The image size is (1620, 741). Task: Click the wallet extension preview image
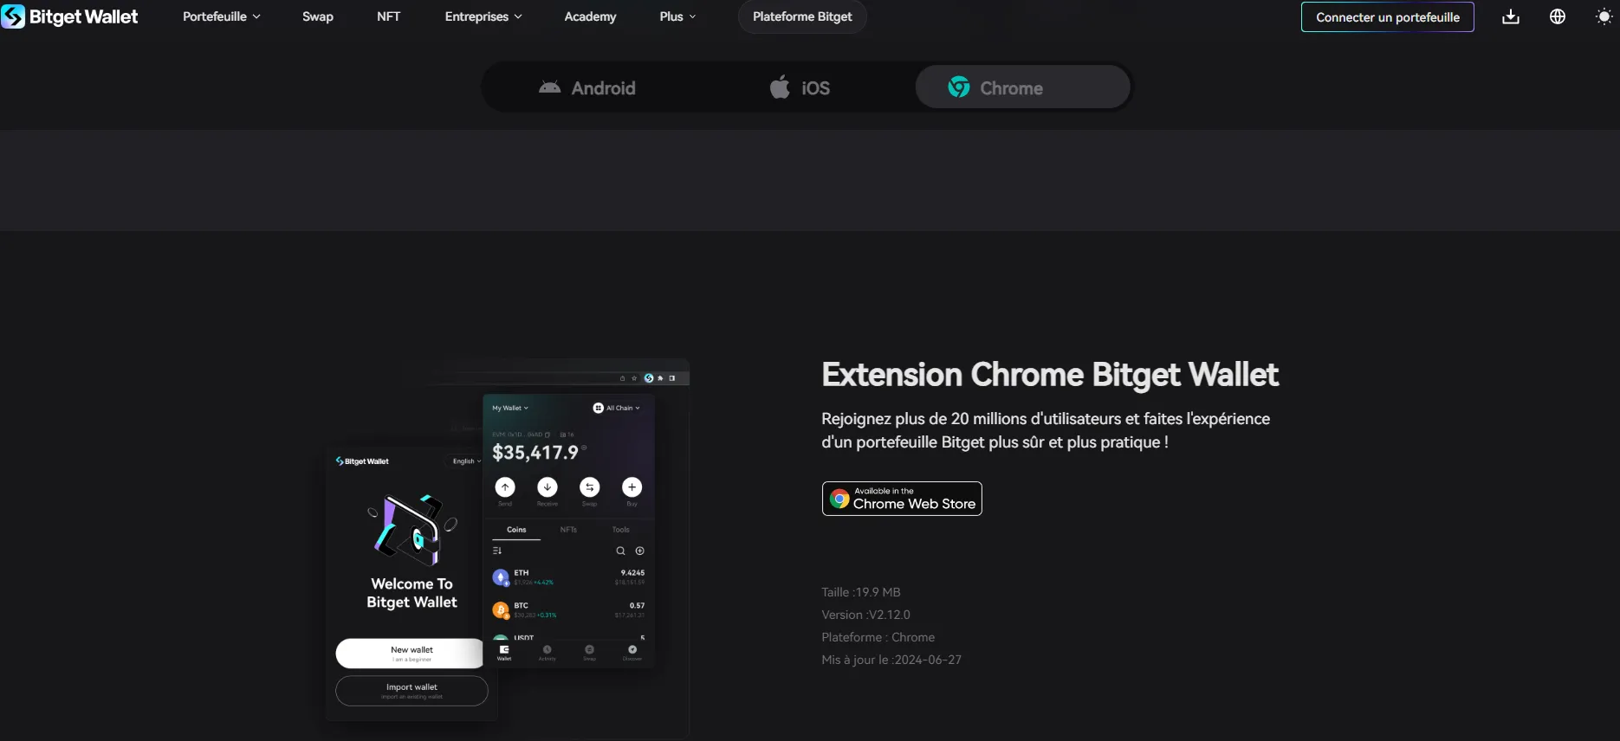point(508,549)
